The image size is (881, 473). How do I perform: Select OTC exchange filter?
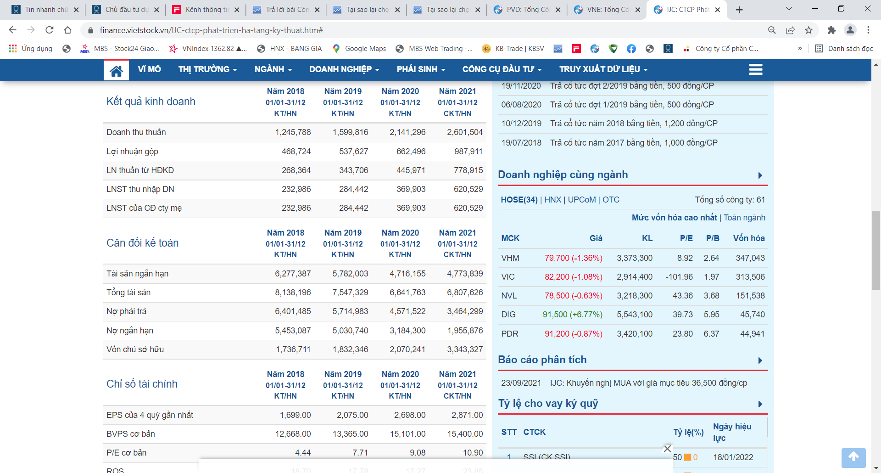coord(611,200)
